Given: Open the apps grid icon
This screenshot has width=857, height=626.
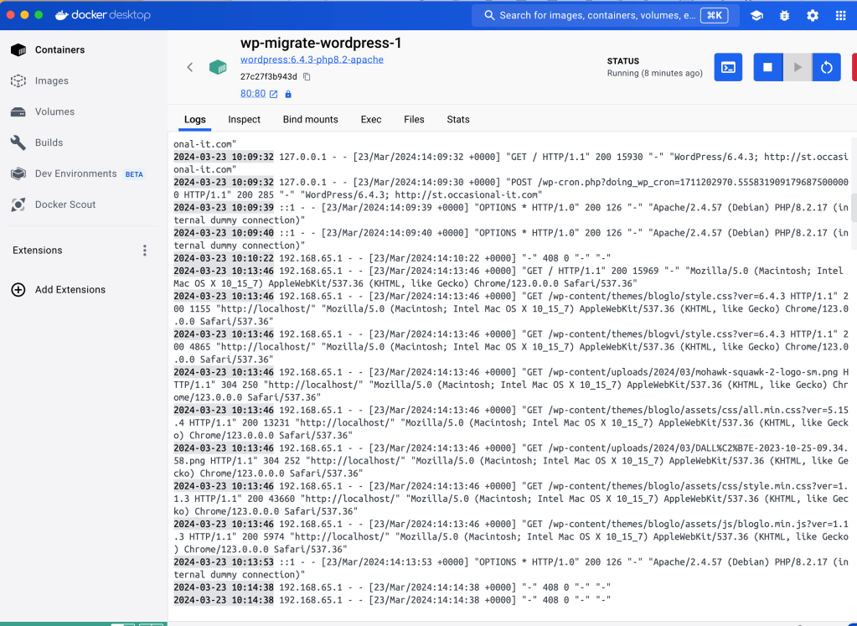Looking at the screenshot, I should tap(839, 15).
